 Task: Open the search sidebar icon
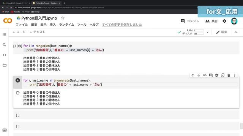[x=5, y=45]
